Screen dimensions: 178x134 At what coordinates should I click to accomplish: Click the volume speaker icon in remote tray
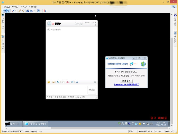pyautogui.click(x=151, y=124)
